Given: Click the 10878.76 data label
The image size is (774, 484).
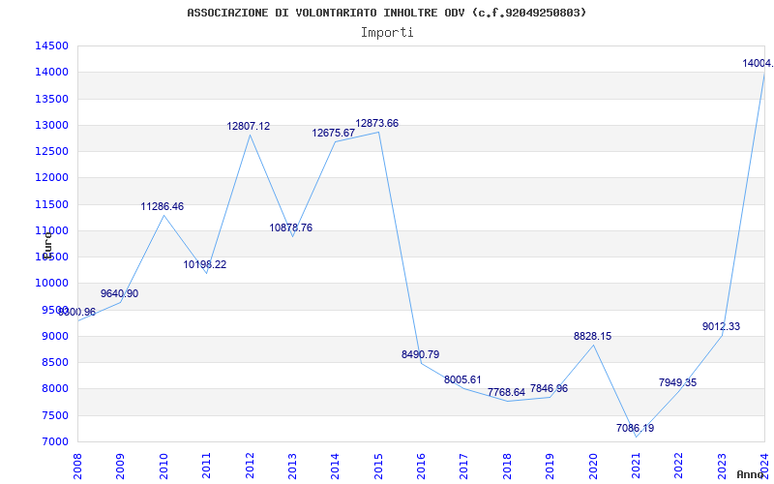Looking at the screenshot, I should coord(291,228).
